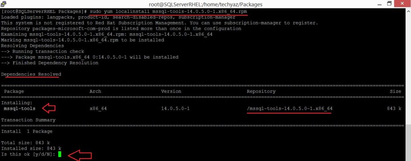
Task: Click the 'Package mssql-tools.x86_64 ... will be installed' line
Action: (90, 57)
